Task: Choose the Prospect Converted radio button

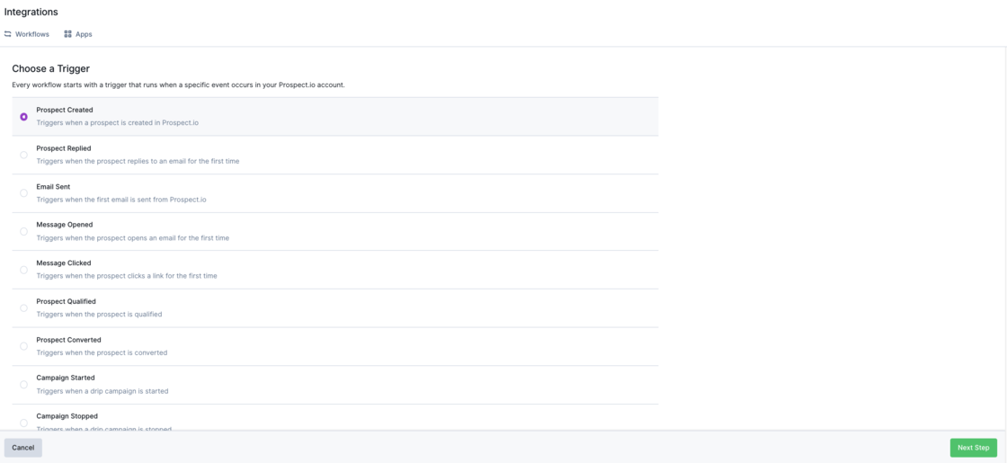Action: click(23, 346)
